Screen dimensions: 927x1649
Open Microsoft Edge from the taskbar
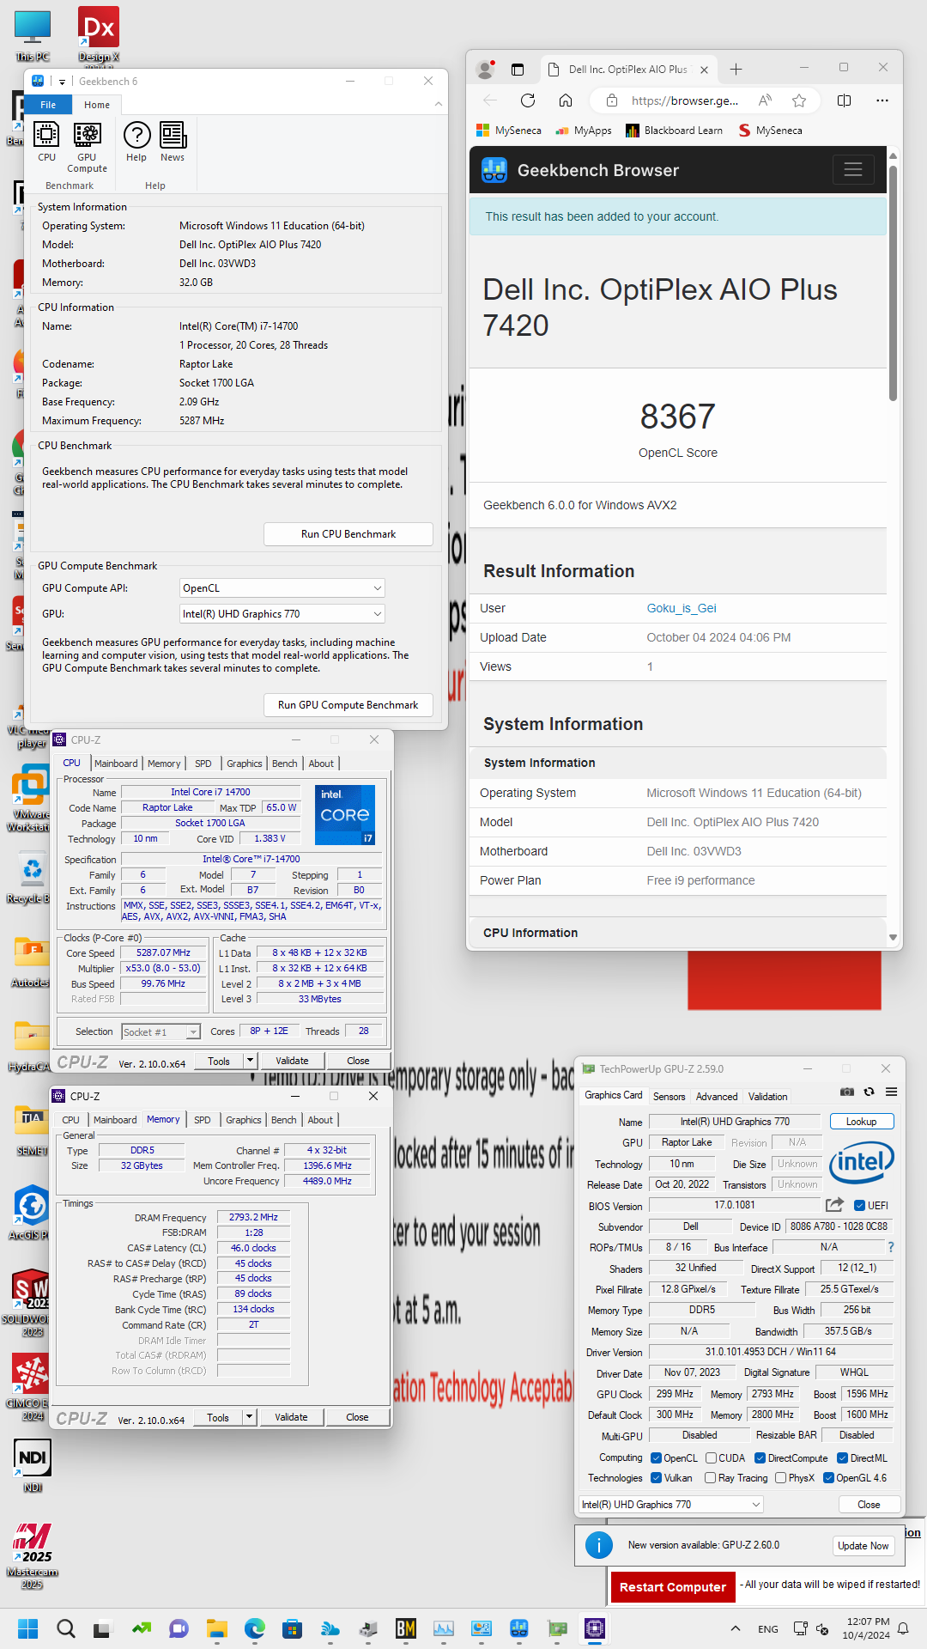point(254,1628)
